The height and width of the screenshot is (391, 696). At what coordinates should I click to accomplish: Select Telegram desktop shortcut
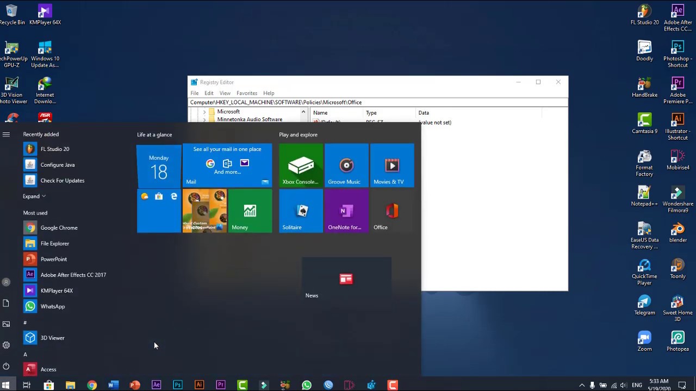click(644, 305)
